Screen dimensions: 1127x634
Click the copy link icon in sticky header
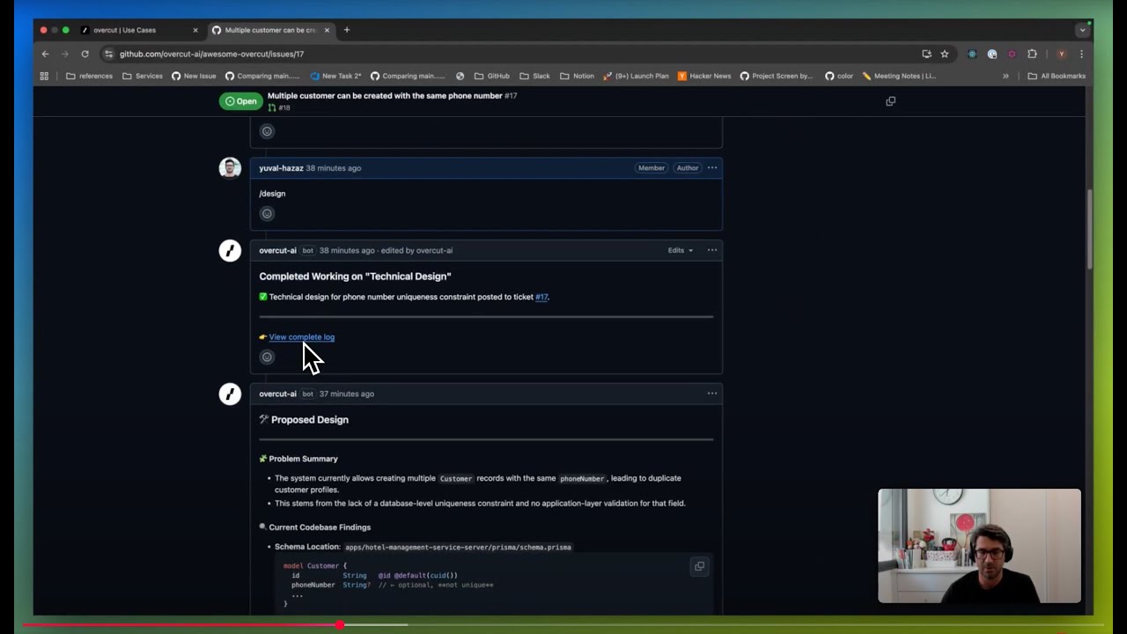pyautogui.click(x=890, y=101)
